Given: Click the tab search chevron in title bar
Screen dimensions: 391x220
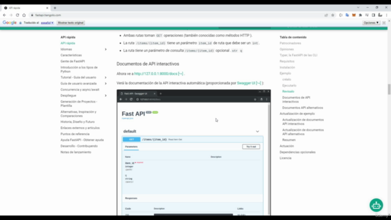Looking at the screenshot, I should click(x=358, y=7).
